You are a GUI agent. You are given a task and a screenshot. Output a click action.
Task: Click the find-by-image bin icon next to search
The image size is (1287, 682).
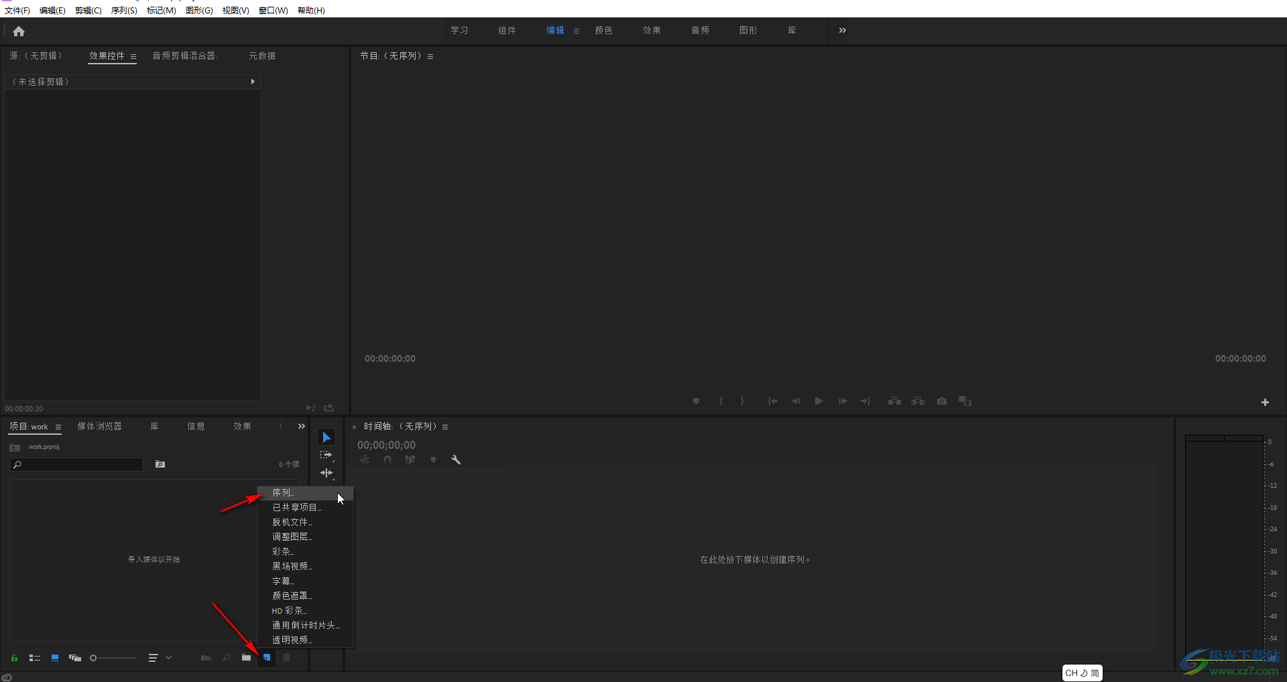[x=160, y=464]
